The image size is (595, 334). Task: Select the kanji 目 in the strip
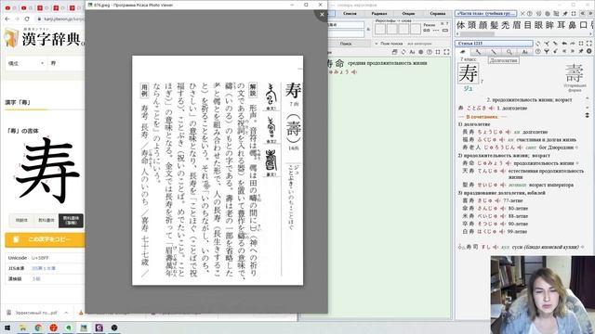click(x=527, y=25)
